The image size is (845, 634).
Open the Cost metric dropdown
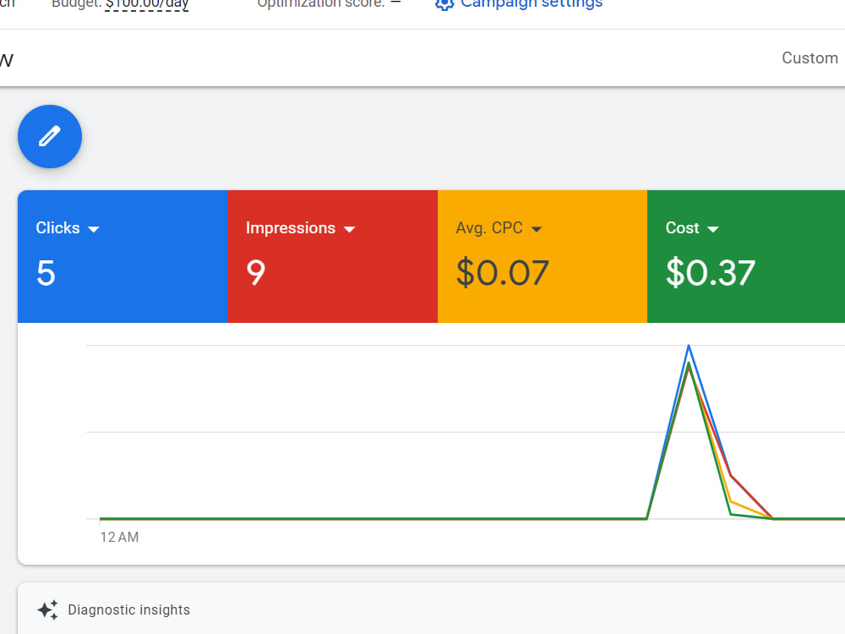point(713,227)
